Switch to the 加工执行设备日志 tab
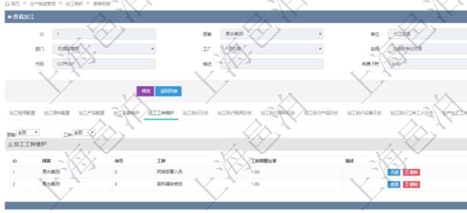The image size is (467, 213). pos(364,113)
